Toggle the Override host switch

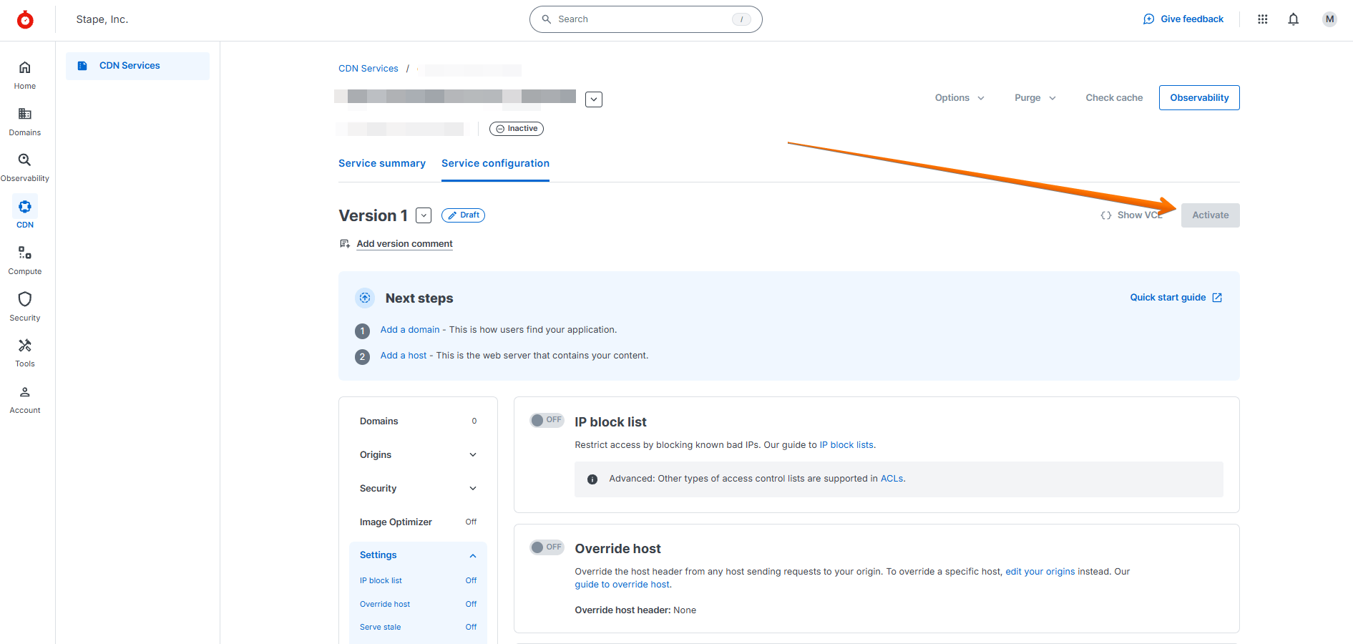coord(547,547)
